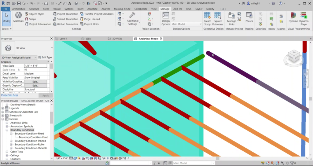The image size is (313, 166).
Task: Click Visibility/Graphics Edit button
Action: pos(35,82)
